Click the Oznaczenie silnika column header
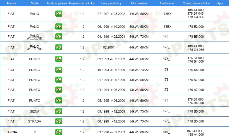Image resolution: width=229 pixels, height=138 pixels. coord(196,3)
